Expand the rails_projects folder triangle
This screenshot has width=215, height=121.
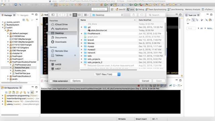(x=82, y=59)
